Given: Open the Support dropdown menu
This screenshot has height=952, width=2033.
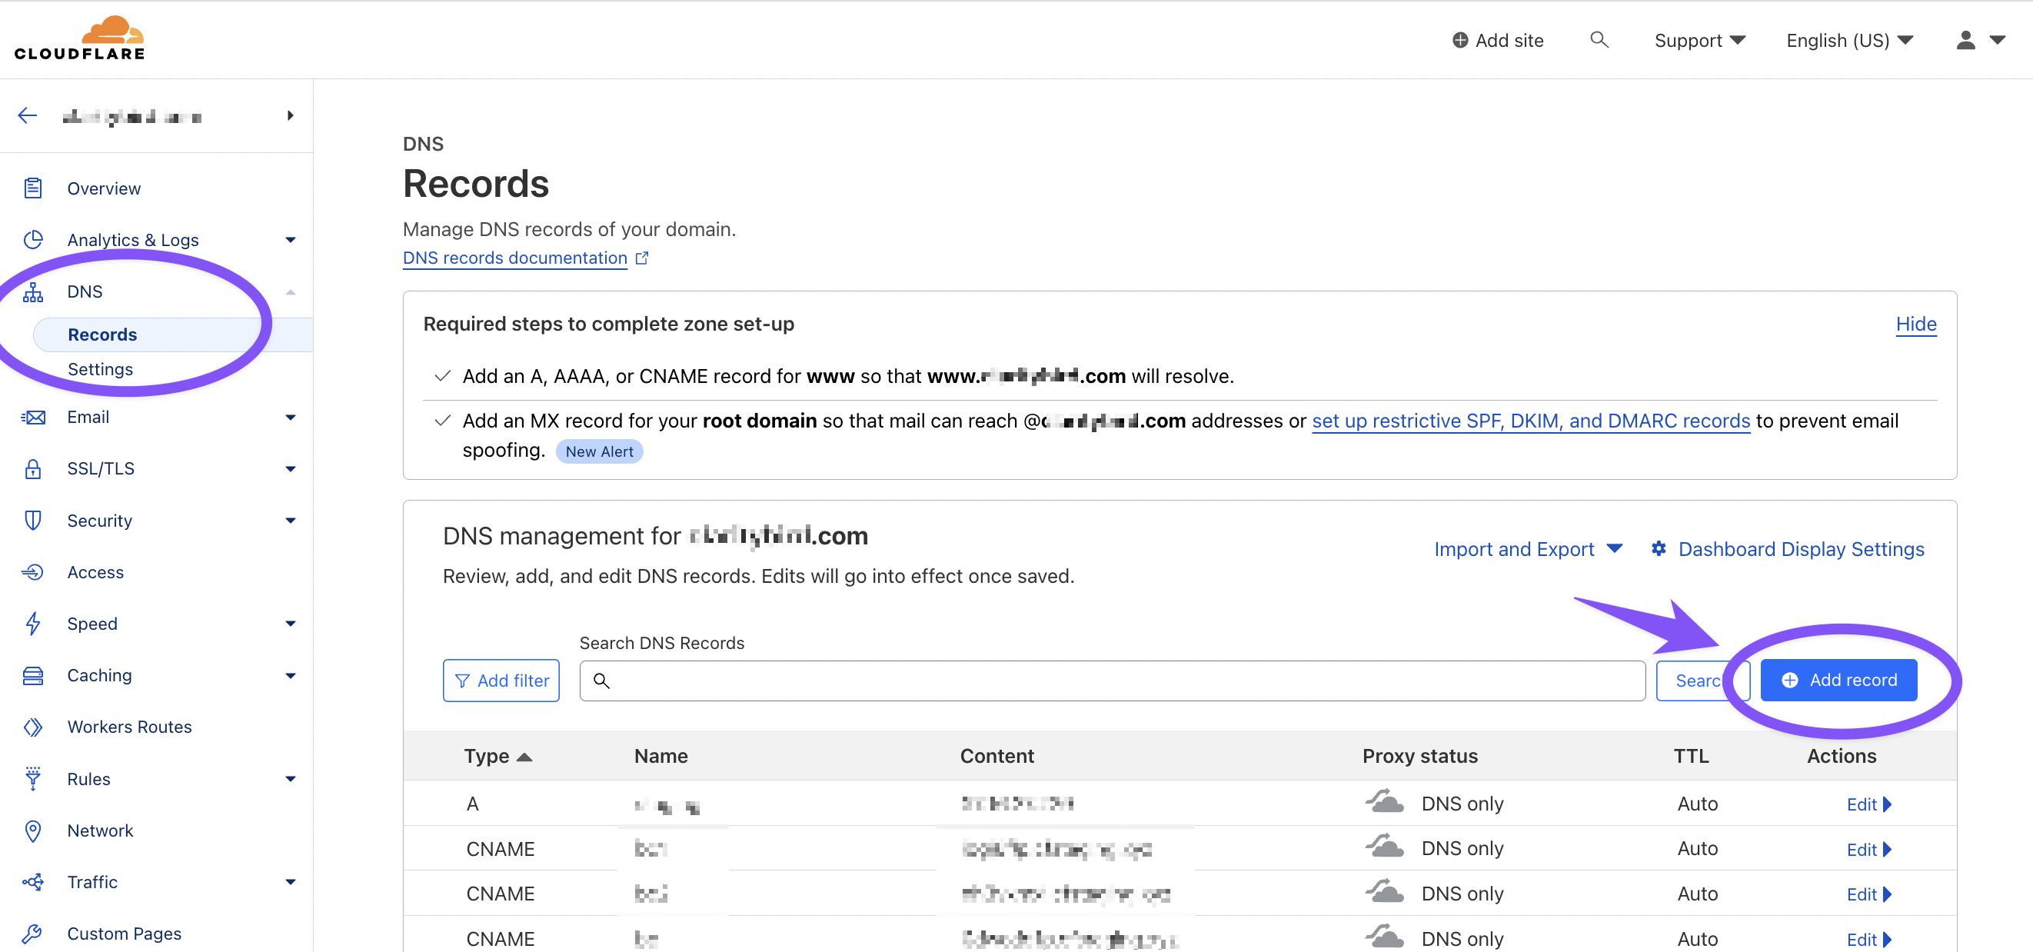Looking at the screenshot, I should point(1699,40).
